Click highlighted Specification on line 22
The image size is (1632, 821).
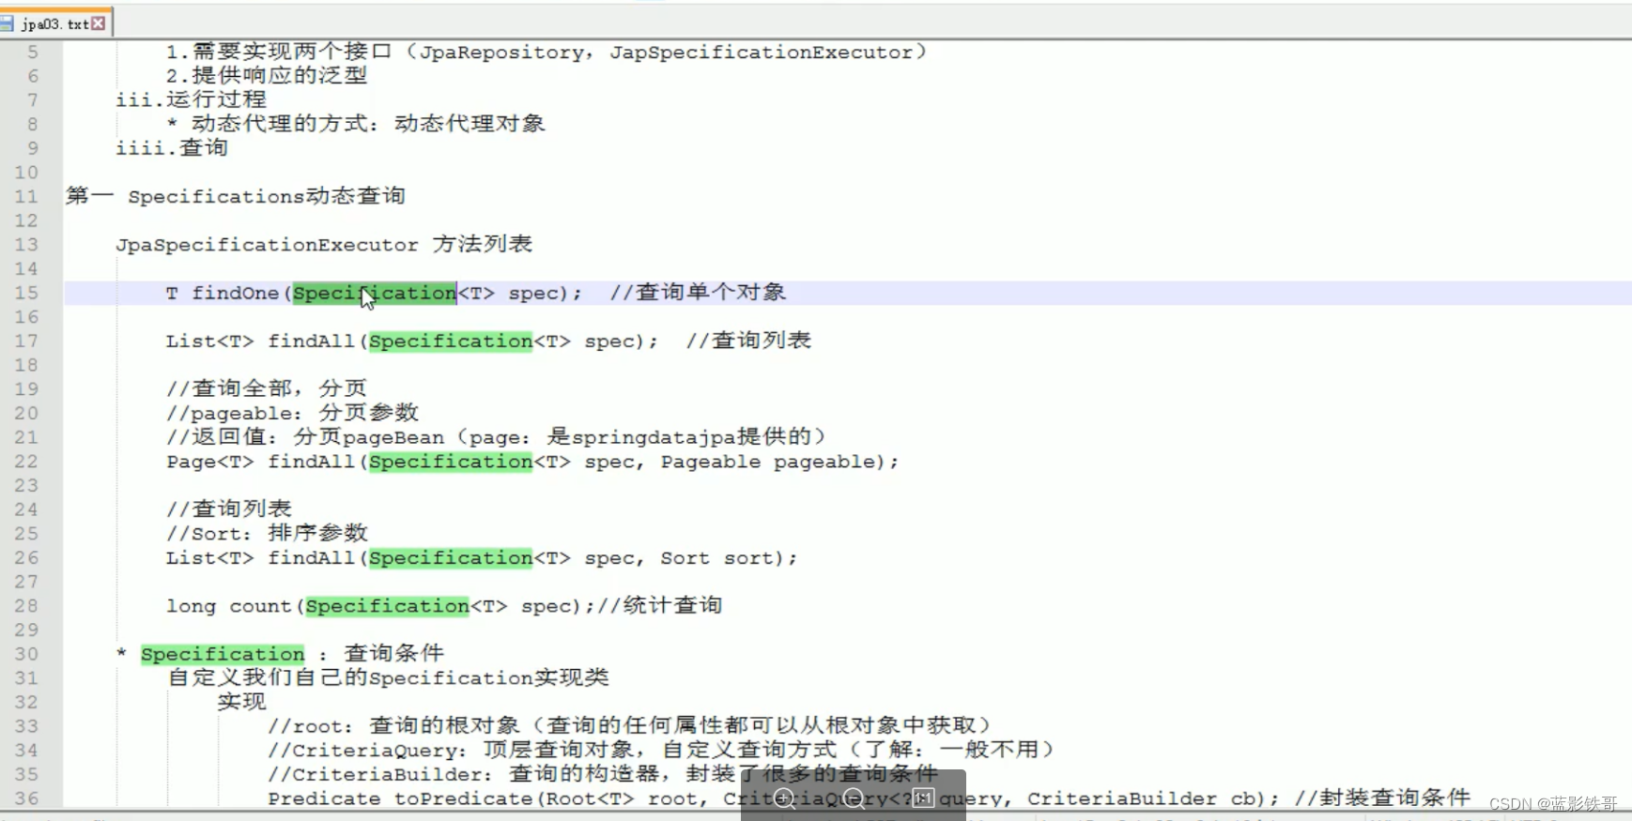point(451,462)
